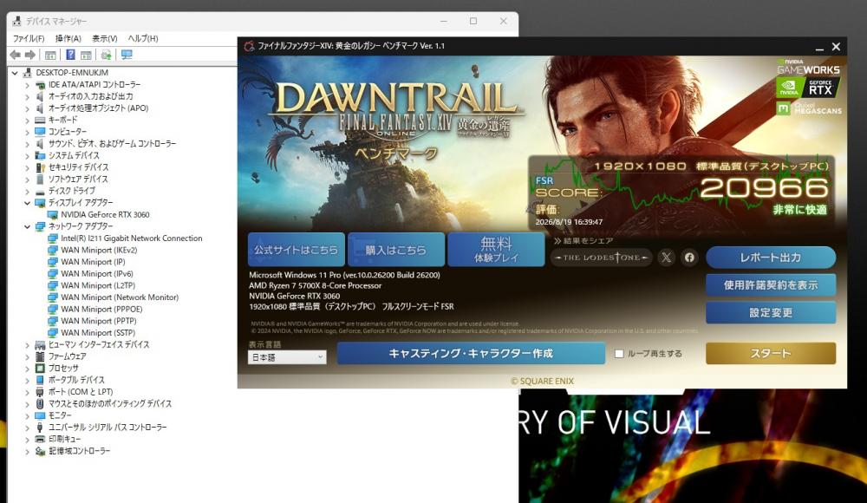Collapse the ネットワーク アダプター node
867x503 pixels.
(x=27, y=227)
